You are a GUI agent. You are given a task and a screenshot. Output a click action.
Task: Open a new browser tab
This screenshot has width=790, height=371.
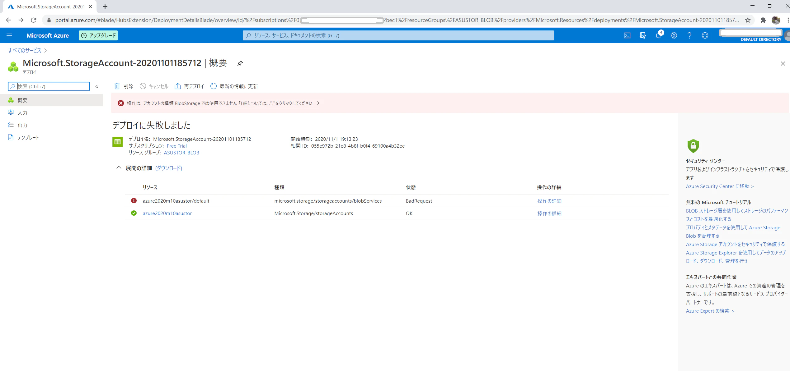(x=105, y=7)
